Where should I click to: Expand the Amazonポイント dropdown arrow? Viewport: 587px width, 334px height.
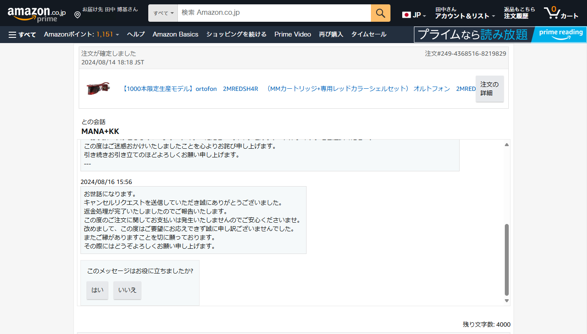click(x=117, y=35)
